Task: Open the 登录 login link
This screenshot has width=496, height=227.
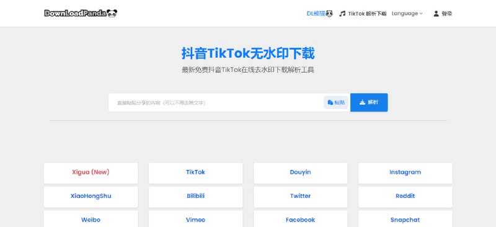Action: coord(446,14)
